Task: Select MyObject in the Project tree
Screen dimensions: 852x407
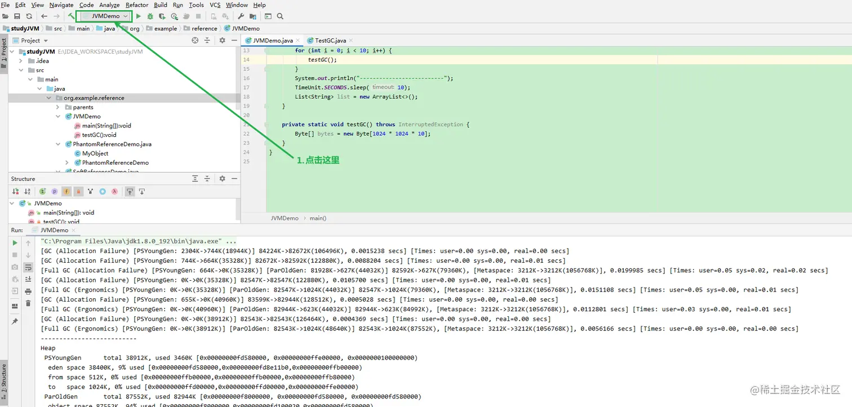Action: click(x=95, y=153)
